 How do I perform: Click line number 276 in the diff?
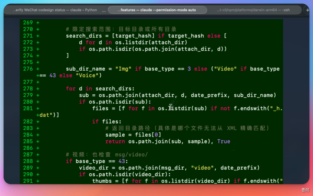click(28, 69)
